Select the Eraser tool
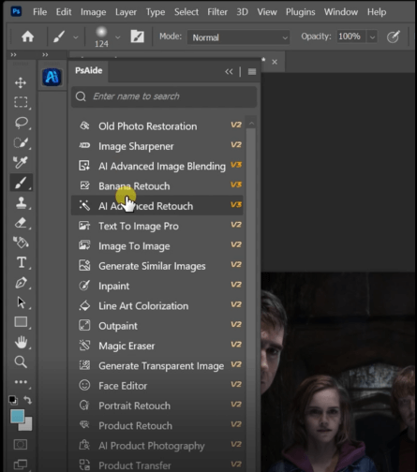The height and width of the screenshot is (472, 417). [x=21, y=223]
